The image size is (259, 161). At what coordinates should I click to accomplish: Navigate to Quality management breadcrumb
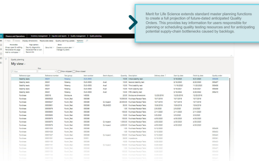click(78, 36)
